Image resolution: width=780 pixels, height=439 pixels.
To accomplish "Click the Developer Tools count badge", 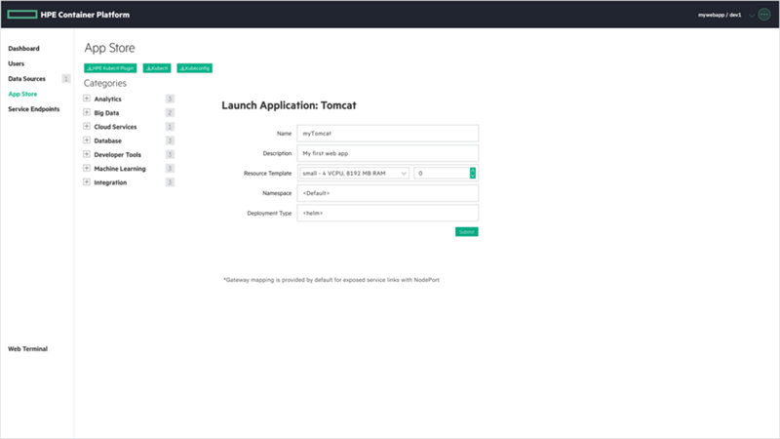I will coord(170,154).
